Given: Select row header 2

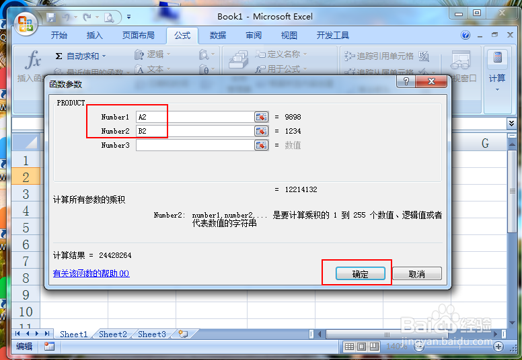Looking at the screenshot, I should click(x=26, y=177).
